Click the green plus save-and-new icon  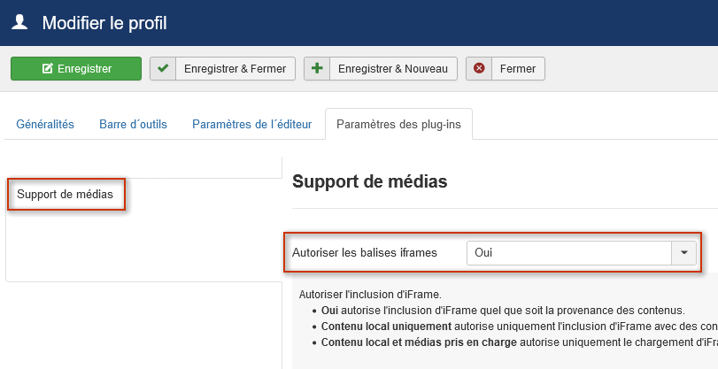point(317,69)
